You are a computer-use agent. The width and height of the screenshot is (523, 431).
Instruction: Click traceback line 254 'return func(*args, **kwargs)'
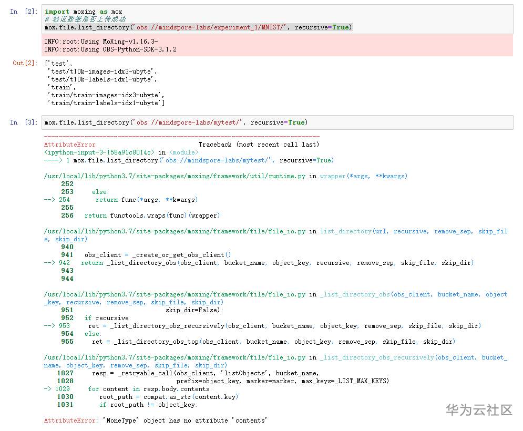pyautogui.click(x=147, y=200)
